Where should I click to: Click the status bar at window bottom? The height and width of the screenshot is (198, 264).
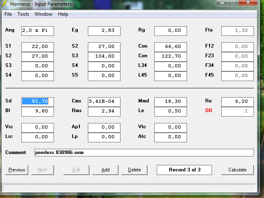coord(129,188)
